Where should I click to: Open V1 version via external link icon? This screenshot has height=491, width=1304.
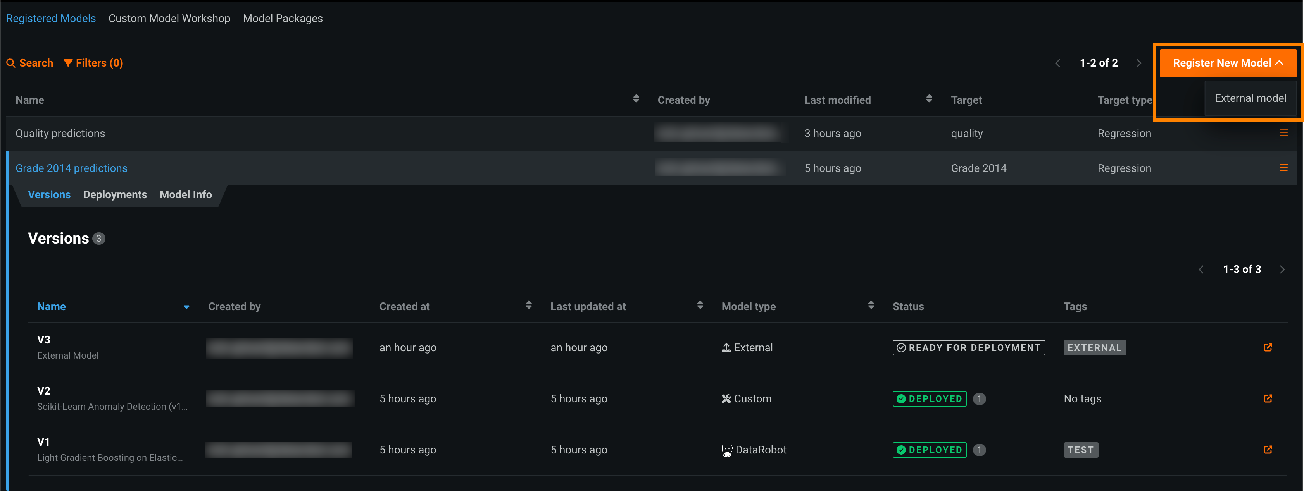click(x=1268, y=450)
